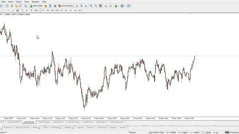Switch to line chart display
Screen dimensions: 239x134
[x=86, y=6]
